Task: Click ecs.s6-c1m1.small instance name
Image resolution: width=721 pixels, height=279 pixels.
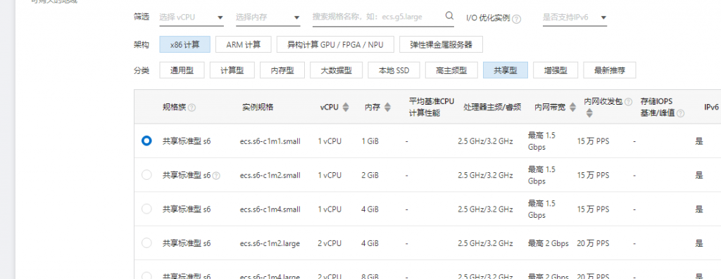Action: (270, 141)
